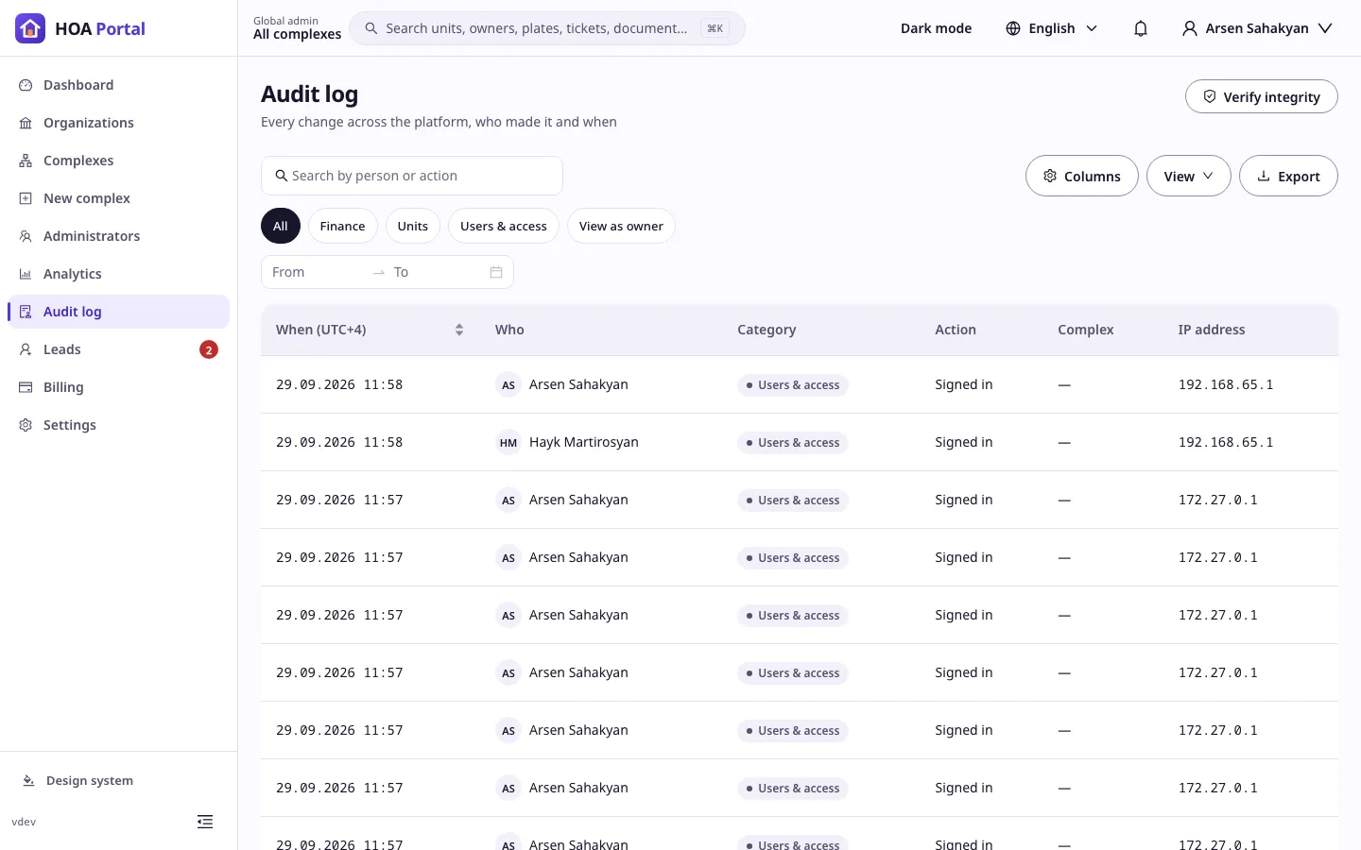Go to Organizations page
This screenshot has height=850, width=1361.
point(118,123)
